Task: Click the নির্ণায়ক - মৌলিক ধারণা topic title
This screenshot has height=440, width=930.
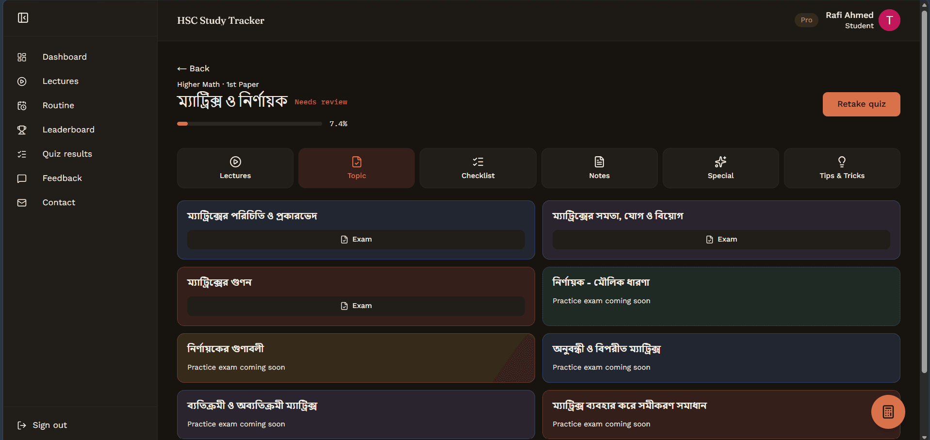Action: 601,282
